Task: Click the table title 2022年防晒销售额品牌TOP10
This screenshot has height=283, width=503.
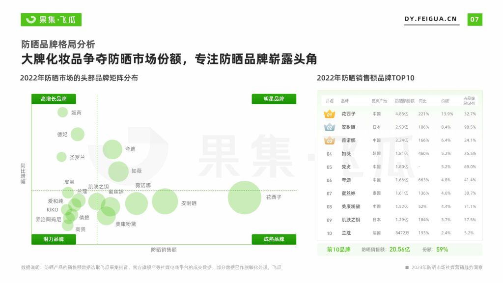Action: click(365, 78)
